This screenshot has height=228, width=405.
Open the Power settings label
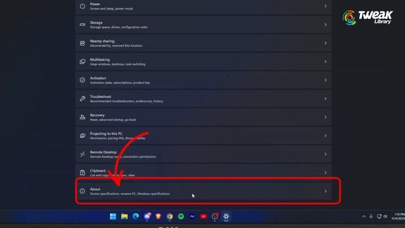(95, 4)
